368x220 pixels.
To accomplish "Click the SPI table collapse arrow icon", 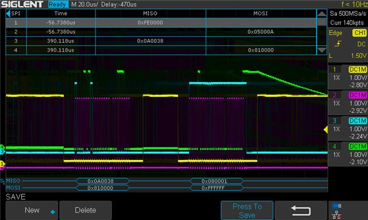I will pyautogui.click(x=8, y=13).
